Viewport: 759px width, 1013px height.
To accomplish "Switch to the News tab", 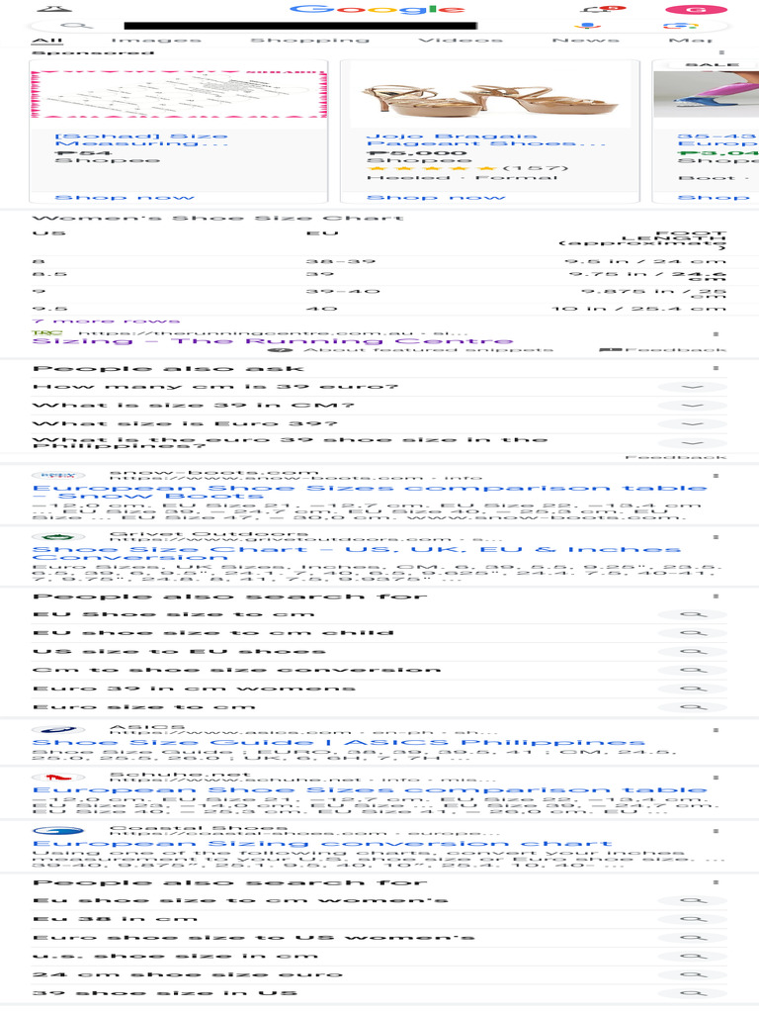I will (x=585, y=40).
